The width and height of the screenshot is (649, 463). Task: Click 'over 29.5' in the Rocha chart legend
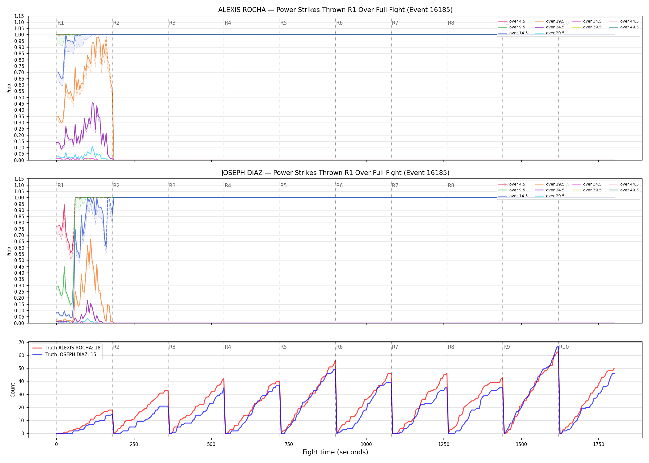click(555, 33)
